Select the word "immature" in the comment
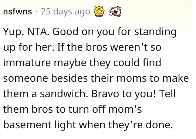This screenshot has width=196, height=139. [x=27, y=63]
